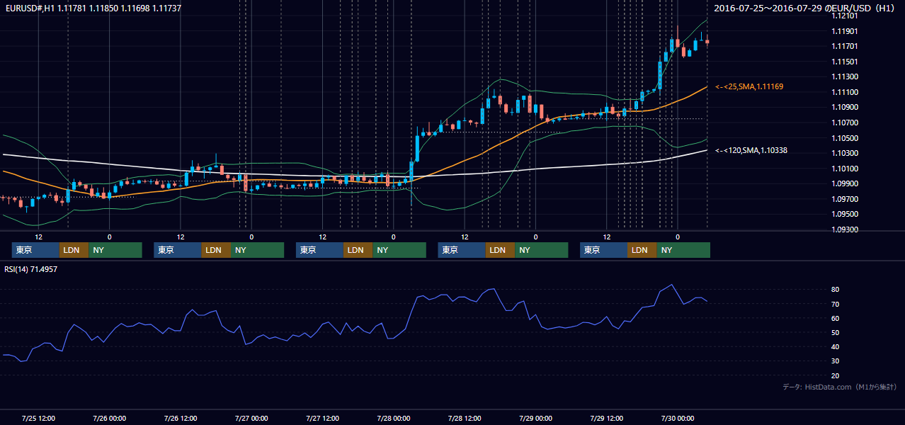Click RSI axis level 70
905x425 pixels.
coord(836,304)
